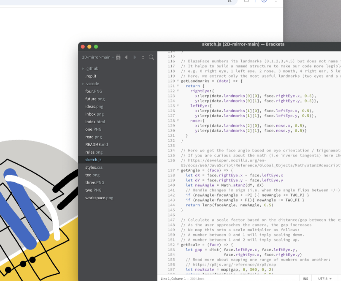Toggle the split-editor view icon
The width and height of the screenshot is (341, 281).
click(143, 57)
